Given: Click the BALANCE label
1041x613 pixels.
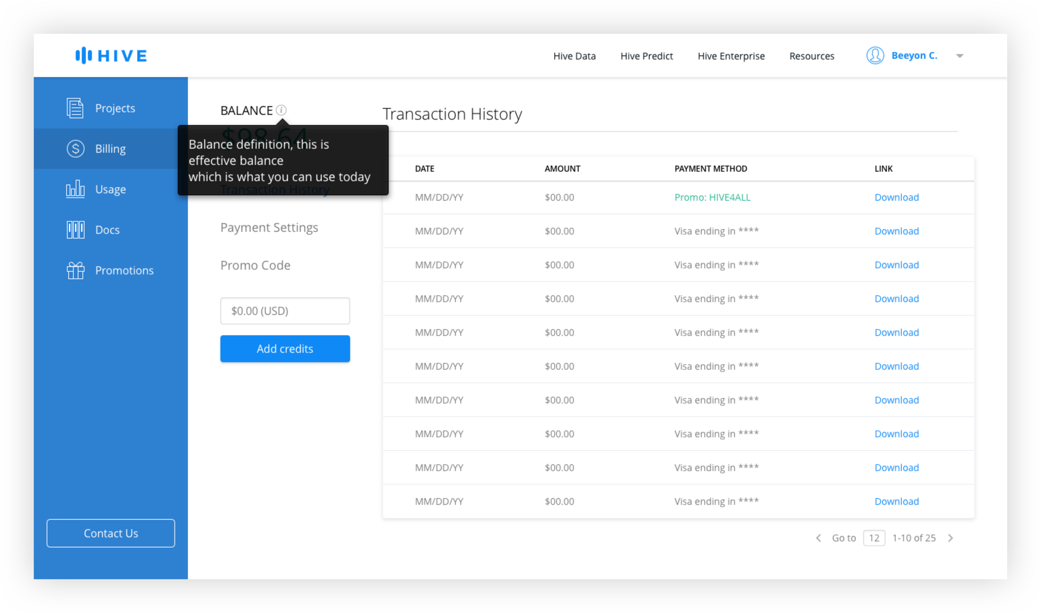Looking at the screenshot, I should coord(246,110).
